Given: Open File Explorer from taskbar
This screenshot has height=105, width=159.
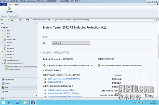Looking at the screenshot, I should point(26,103).
